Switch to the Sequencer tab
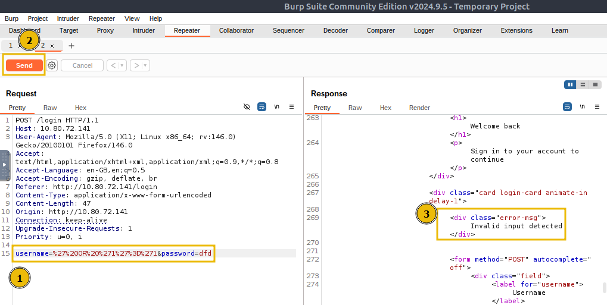The width and height of the screenshot is (607, 305). point(288,30)
